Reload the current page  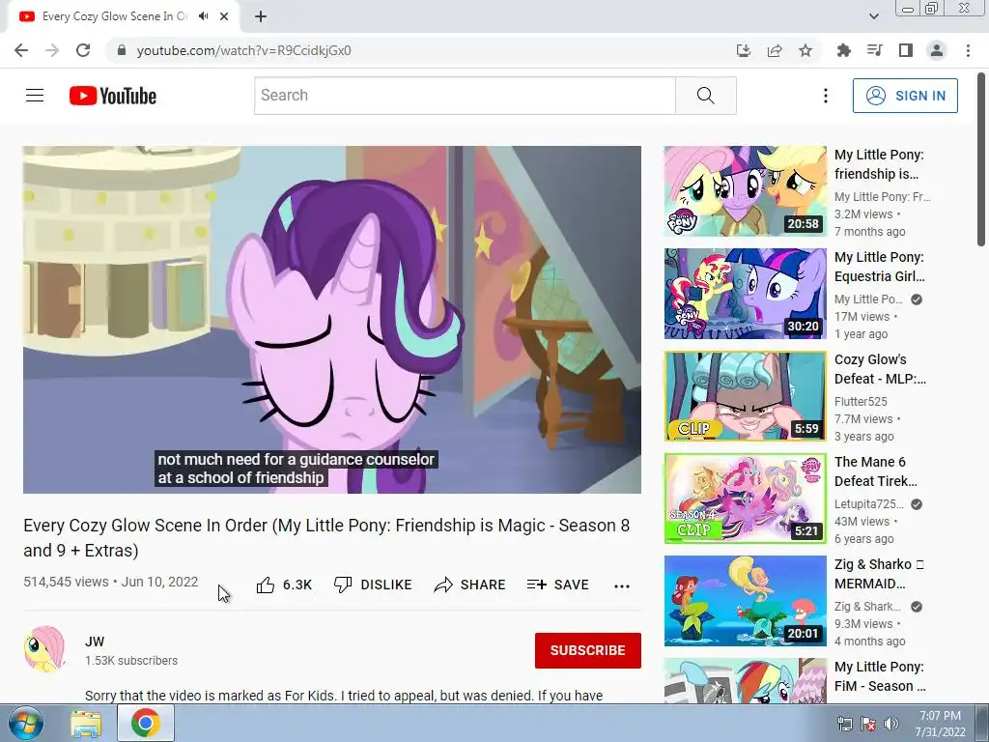tap(83, 50)
